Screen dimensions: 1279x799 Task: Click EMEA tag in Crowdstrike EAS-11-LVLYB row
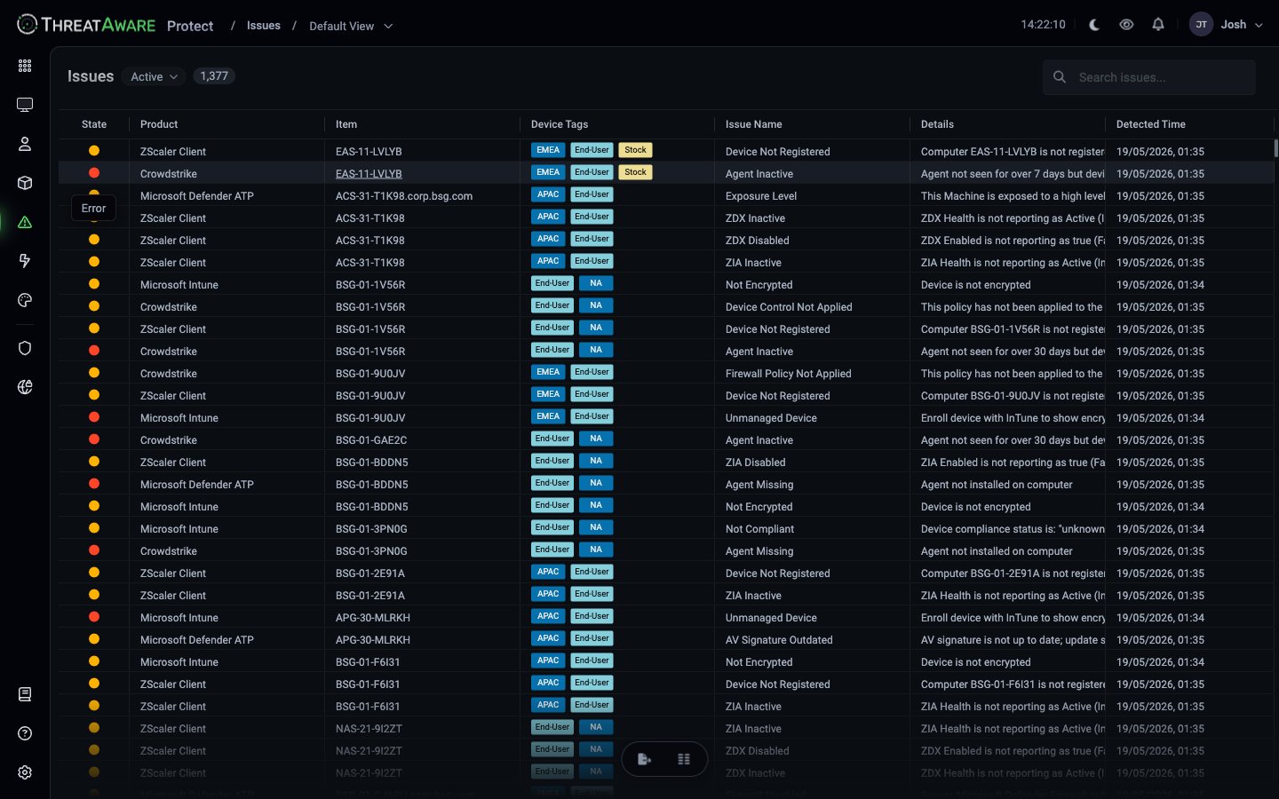[548, 172]
